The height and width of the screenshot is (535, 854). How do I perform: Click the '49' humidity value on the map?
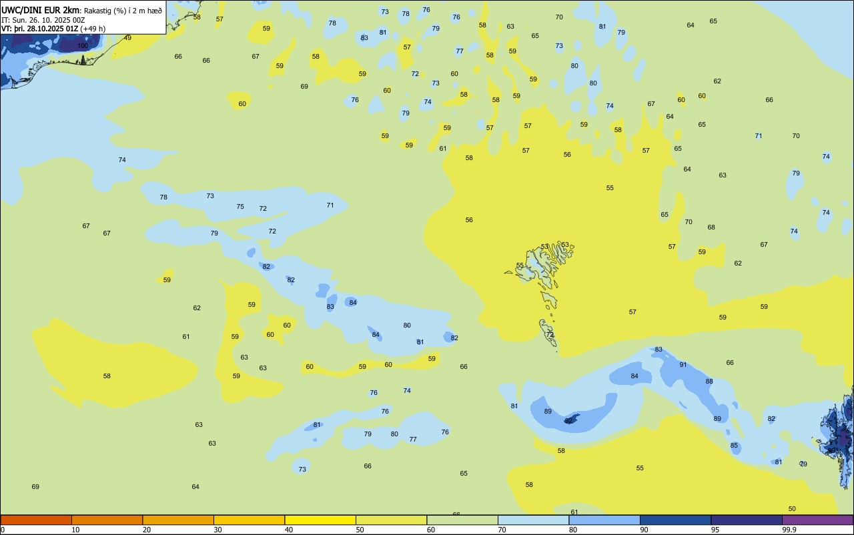pyautogui.click(x=127, y=38)
